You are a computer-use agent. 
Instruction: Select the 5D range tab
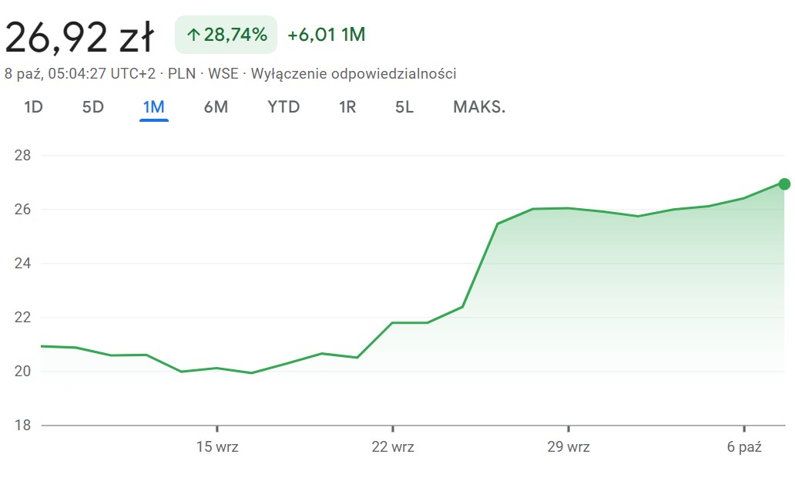[92, 107]
